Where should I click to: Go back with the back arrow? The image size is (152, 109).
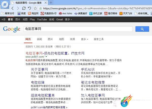pos(12,8)
